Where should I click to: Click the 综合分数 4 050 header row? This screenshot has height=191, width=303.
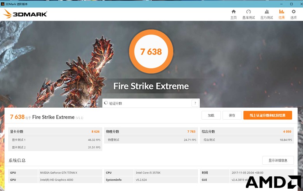coord(247,131)
